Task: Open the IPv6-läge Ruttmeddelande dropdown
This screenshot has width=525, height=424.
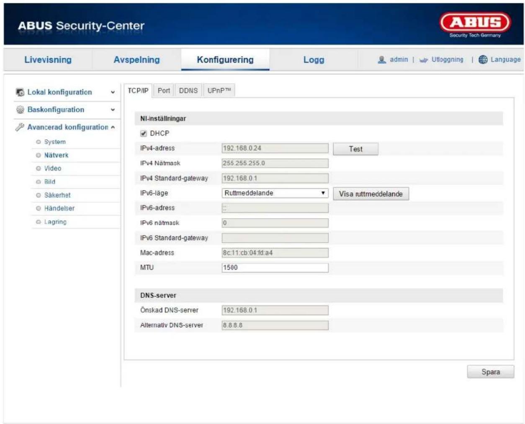Action: coord(275,193)
